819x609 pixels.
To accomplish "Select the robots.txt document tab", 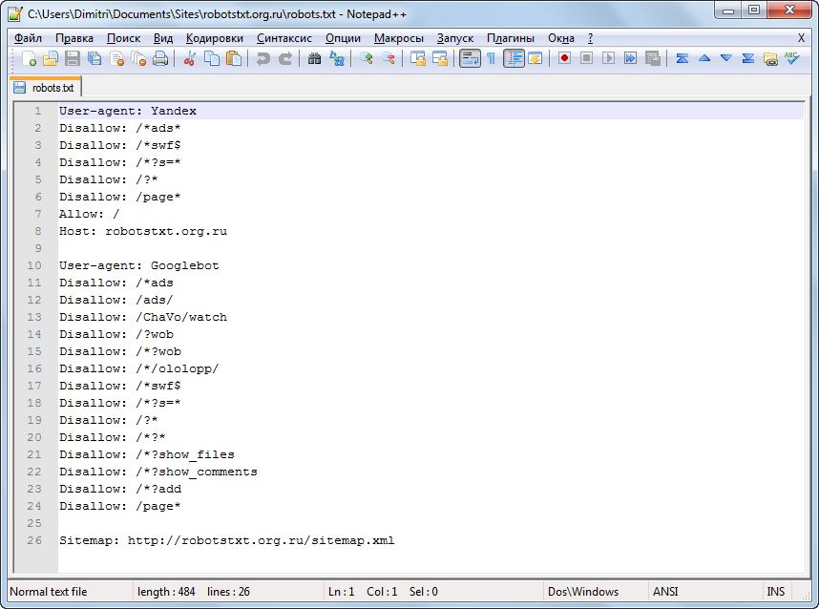I will pyautogui.click(x=45, y=88).
